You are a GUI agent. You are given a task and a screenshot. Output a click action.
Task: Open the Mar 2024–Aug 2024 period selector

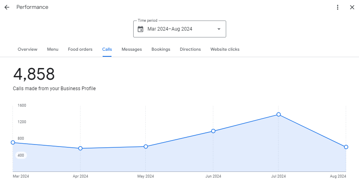coord(179,29)
